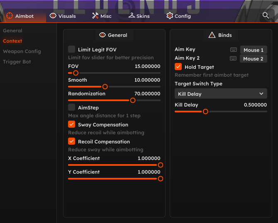
Task: Select the General item in the sidebar
Action: click(x=13, y=31)
